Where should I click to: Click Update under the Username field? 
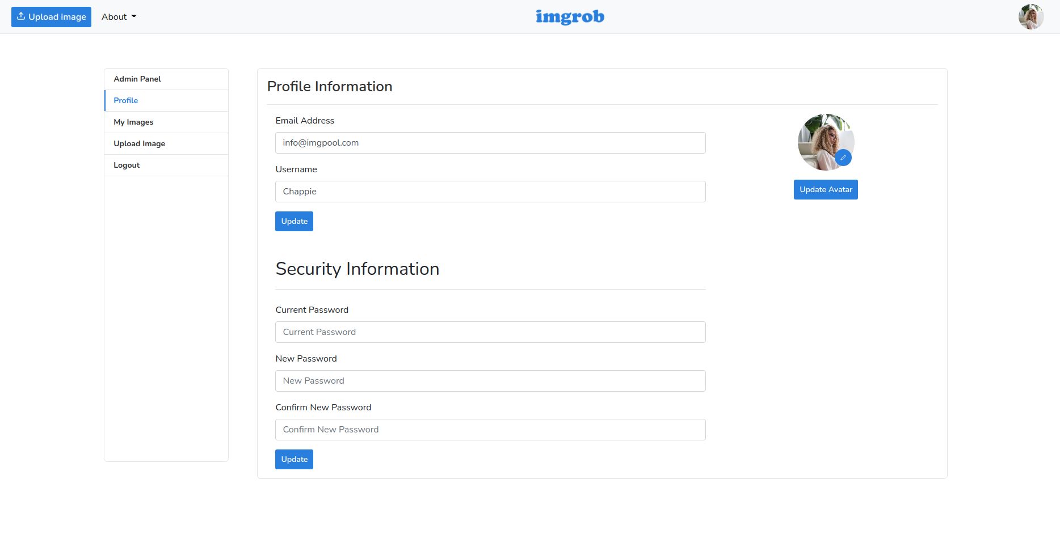(294, 221)
